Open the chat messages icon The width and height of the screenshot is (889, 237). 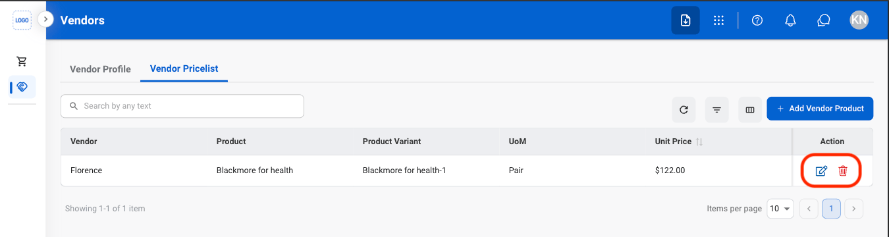[x=823, y=20]
